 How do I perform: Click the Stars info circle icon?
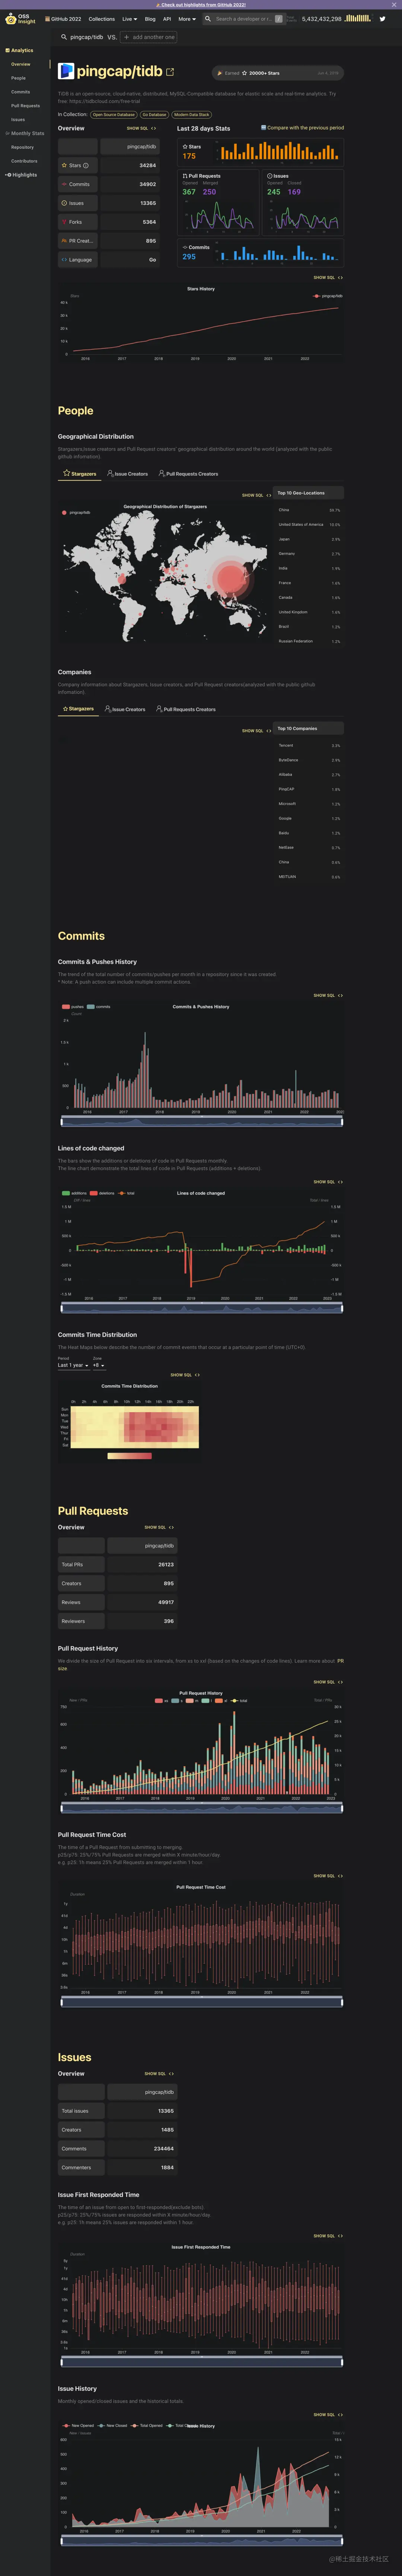(x=86, y=165)
